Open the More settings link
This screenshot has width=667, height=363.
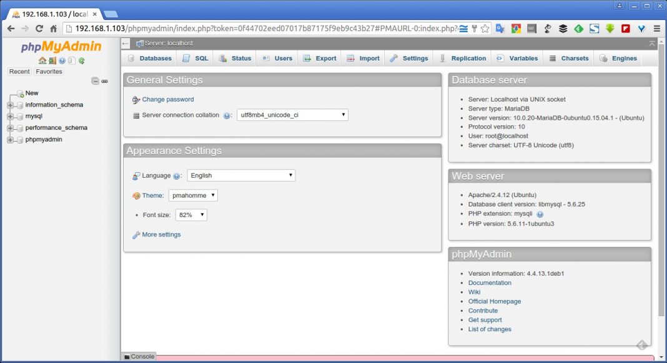pos(161,235)
